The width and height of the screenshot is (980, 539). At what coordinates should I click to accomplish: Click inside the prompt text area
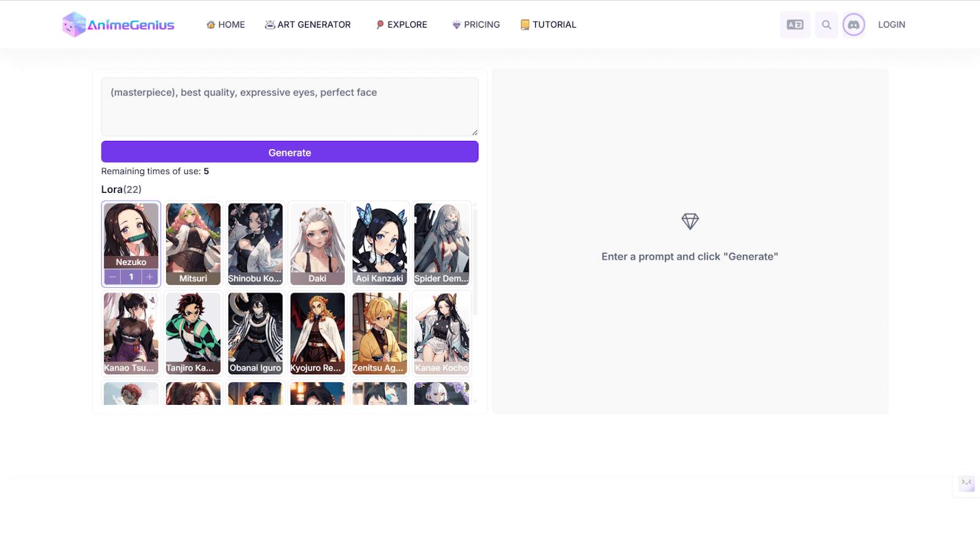[x=289, y=107]
